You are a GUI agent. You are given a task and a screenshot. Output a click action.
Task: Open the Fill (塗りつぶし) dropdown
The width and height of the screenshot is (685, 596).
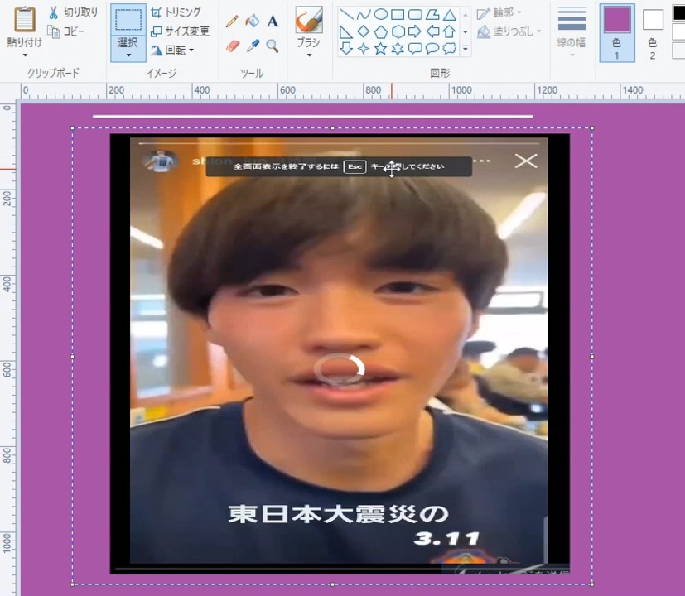pos(509,31)
